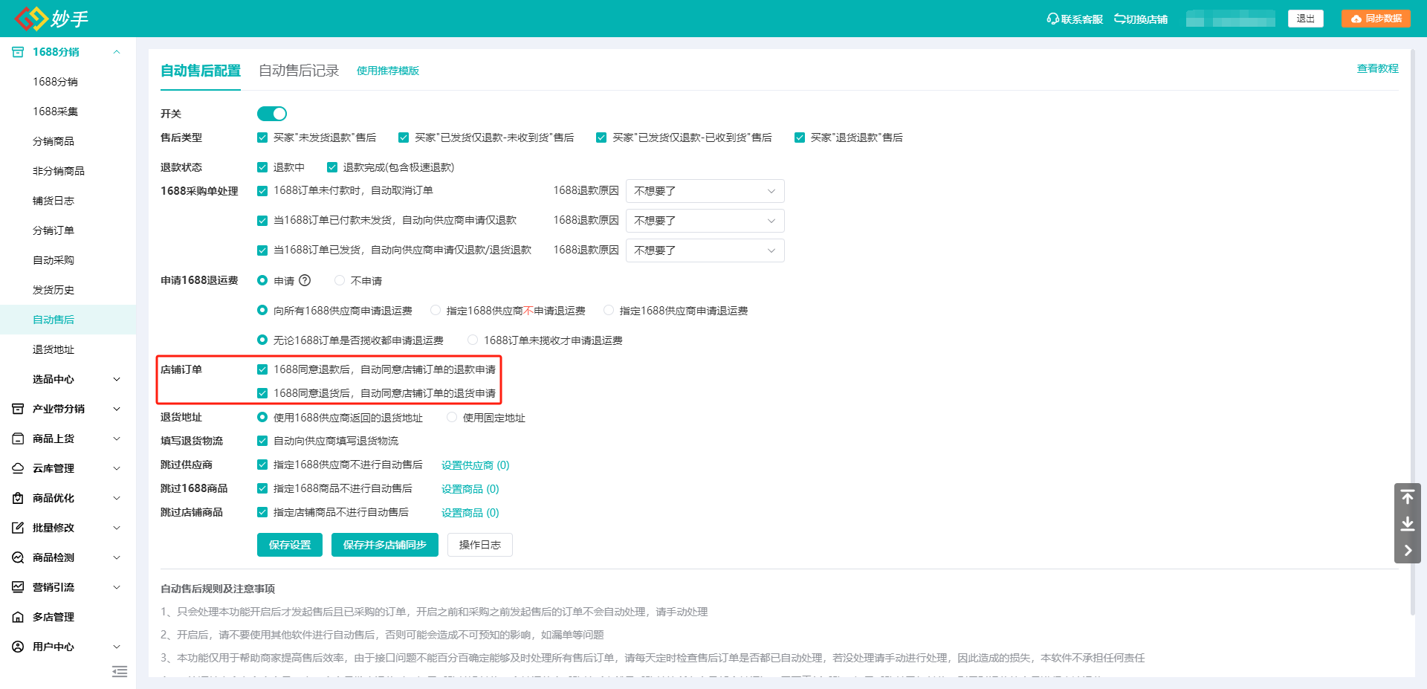Click the 用户中心 user icon

(18, 647)
